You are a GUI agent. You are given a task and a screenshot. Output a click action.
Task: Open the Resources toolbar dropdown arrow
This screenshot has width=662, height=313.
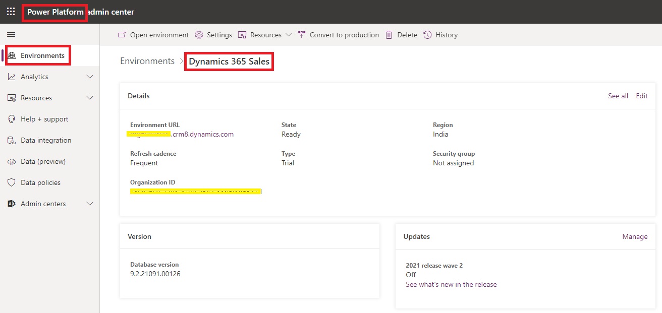(289, 35)
